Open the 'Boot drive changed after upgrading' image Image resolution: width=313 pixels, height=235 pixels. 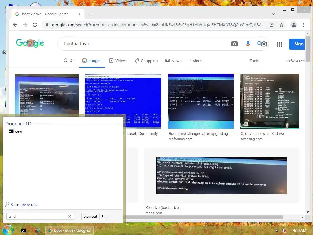pos(201,101)
